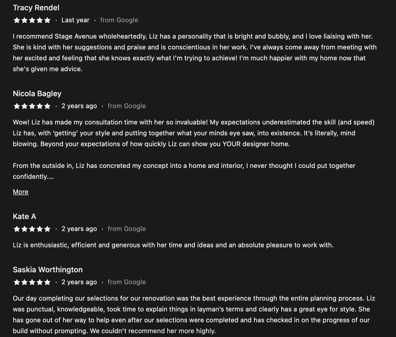Image resolution: width=396 pixels, height=337 pixels.
Task: Click Kate A's review text about Liz
Action: pyautogui.click(x=173, y=245)
